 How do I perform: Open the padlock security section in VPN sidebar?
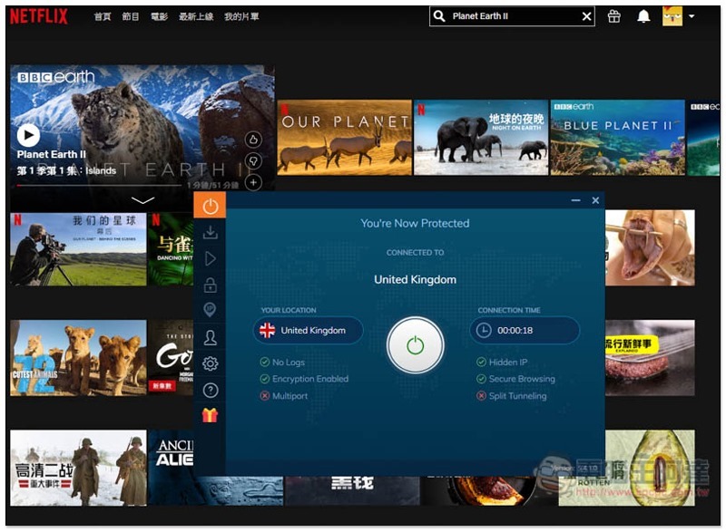tap(210, 285)
